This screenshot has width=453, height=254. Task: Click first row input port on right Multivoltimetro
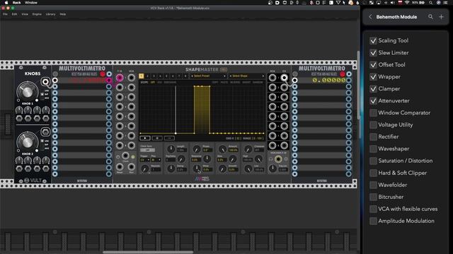click(x=294, y=80)
